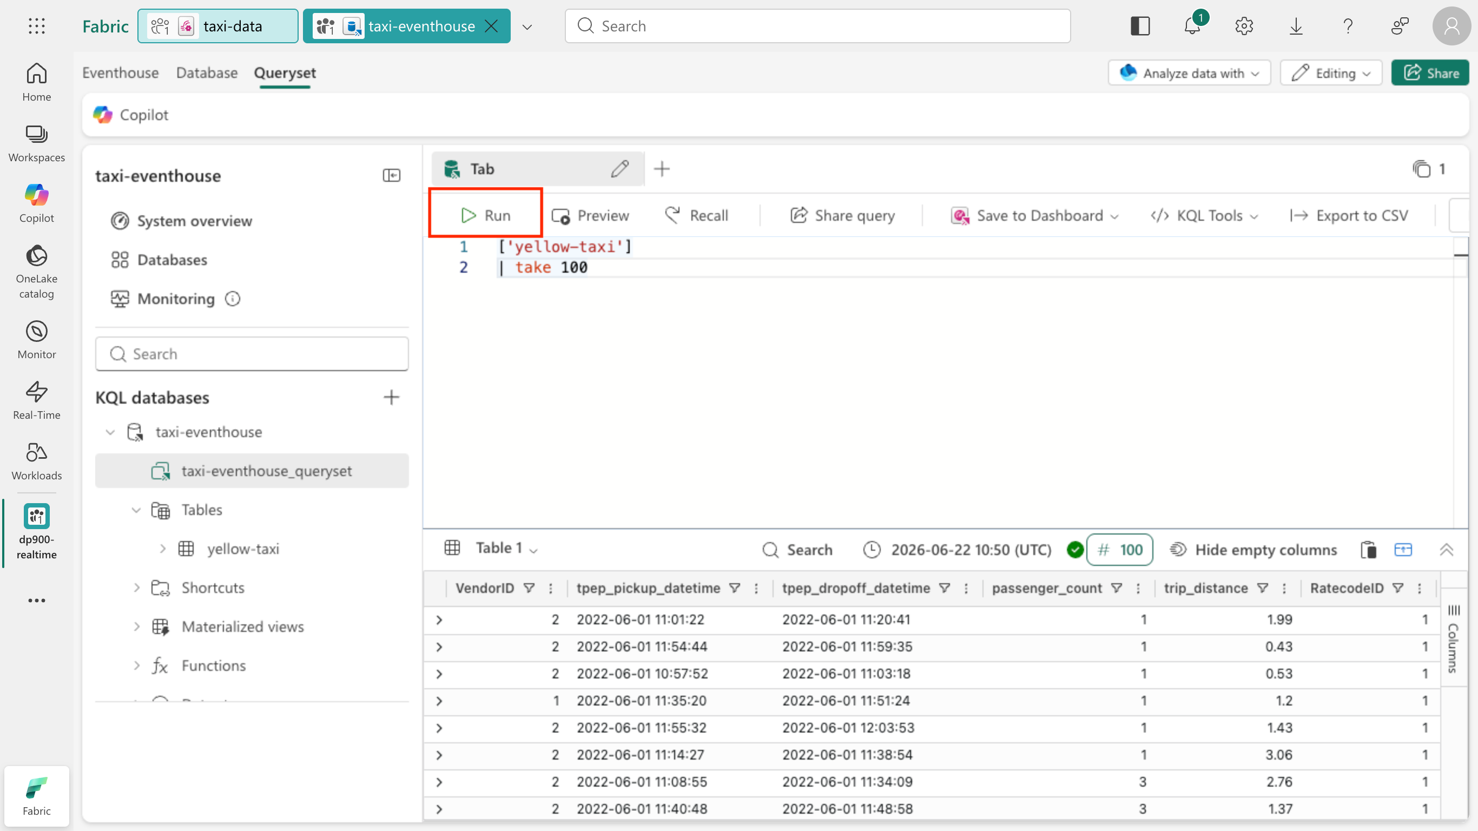This screenshot has width=1478, height=831.
Task: Open settings gear
Action: tap(1244, 26)
